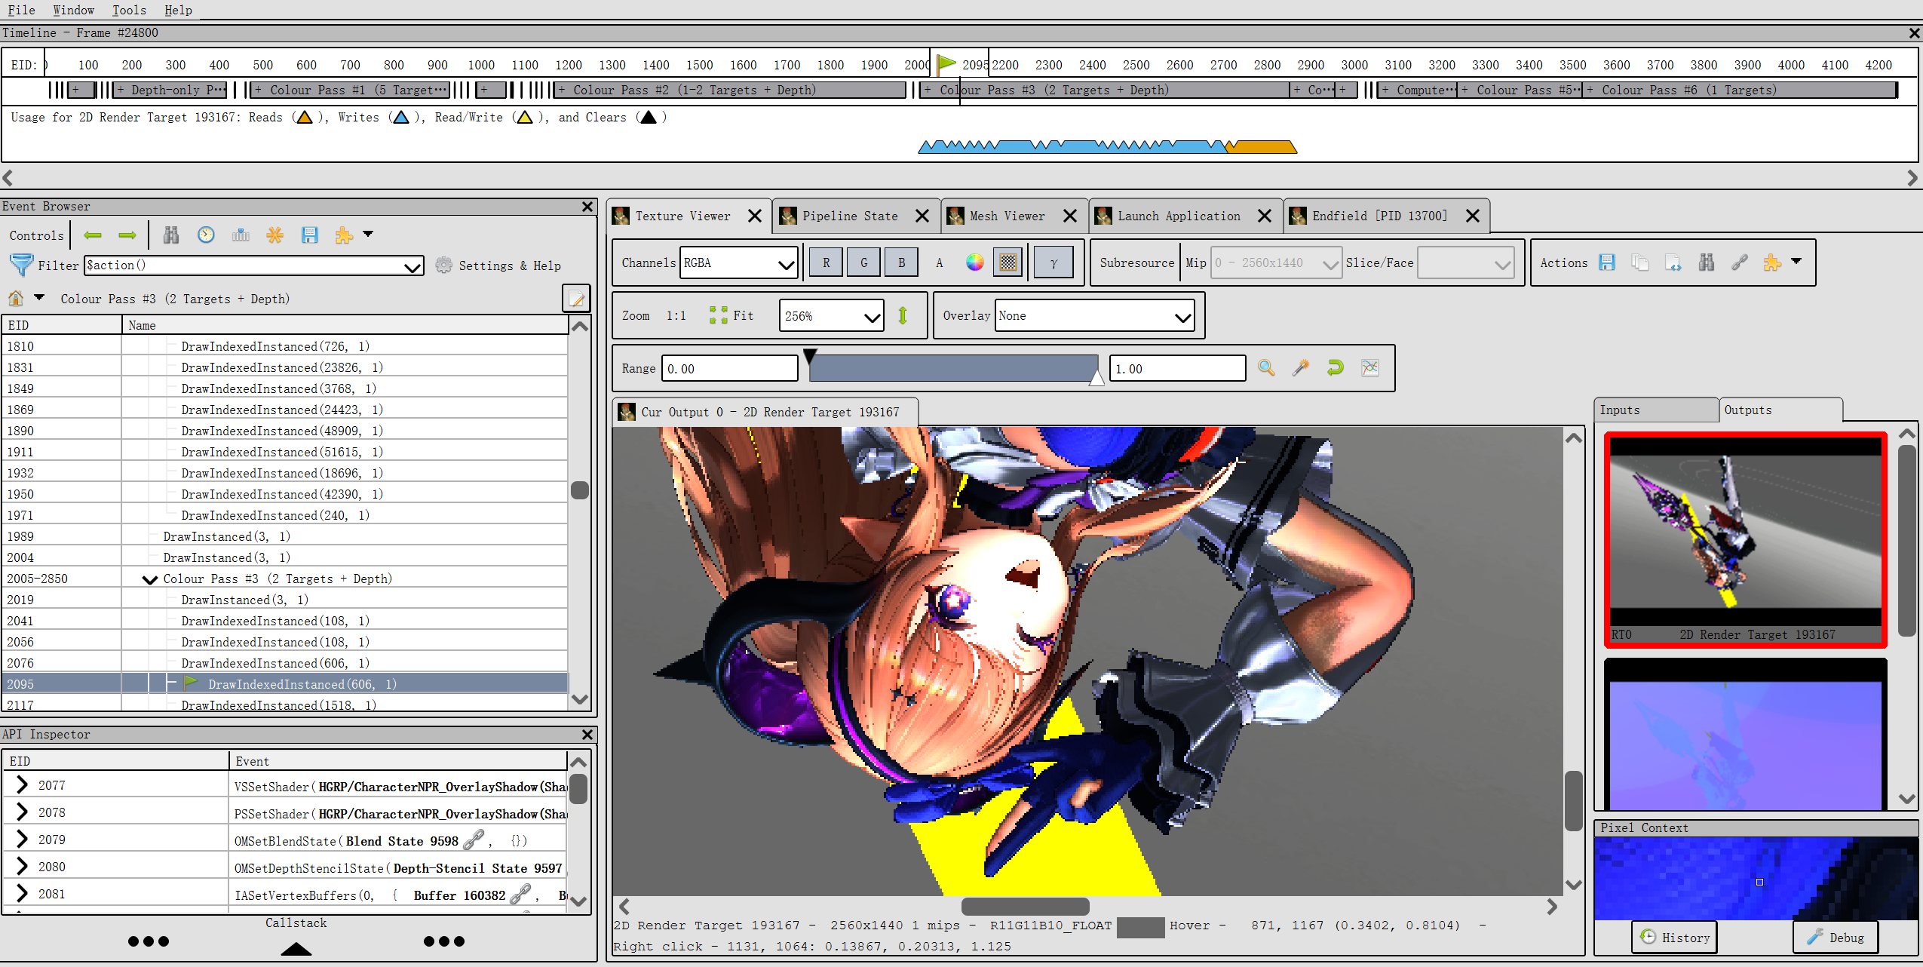Viewport: 1923px width, 967px height.
Task: Click the copy pages icon in Actions
Action: (1640, 262)
